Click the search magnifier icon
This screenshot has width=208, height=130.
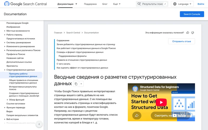tap(139, 4)
